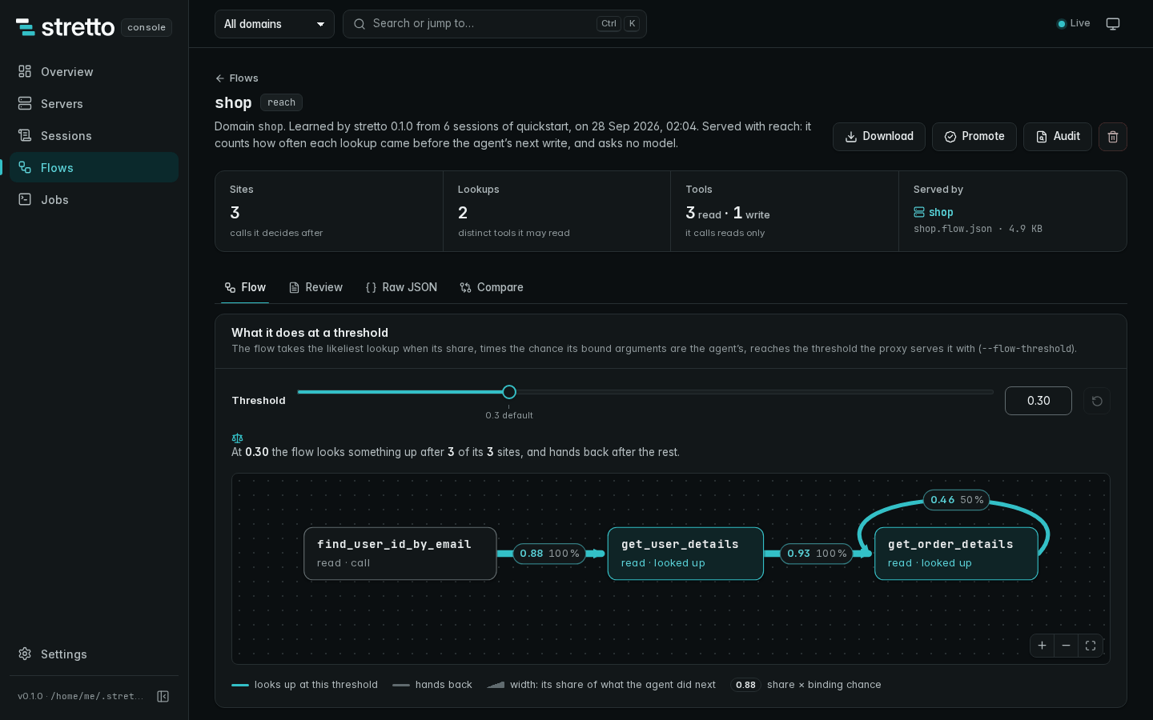This screenshot has height=720, width=1153.
Task: Switch to the Flow tab
Action: (245, 287)
